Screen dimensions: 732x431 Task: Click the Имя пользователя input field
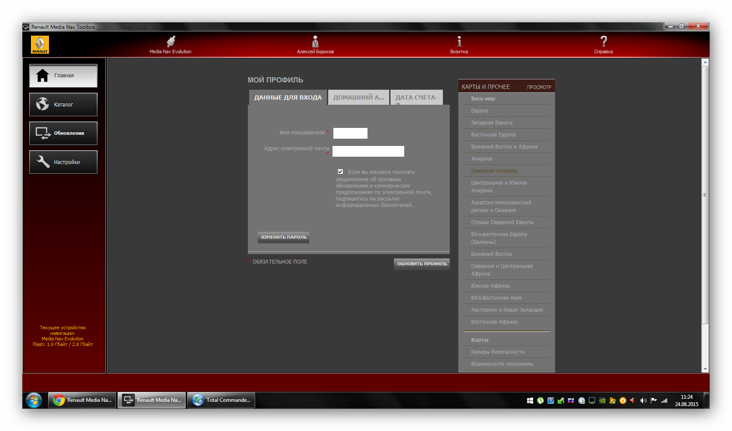pyautogui.click(x=350, y=133)
